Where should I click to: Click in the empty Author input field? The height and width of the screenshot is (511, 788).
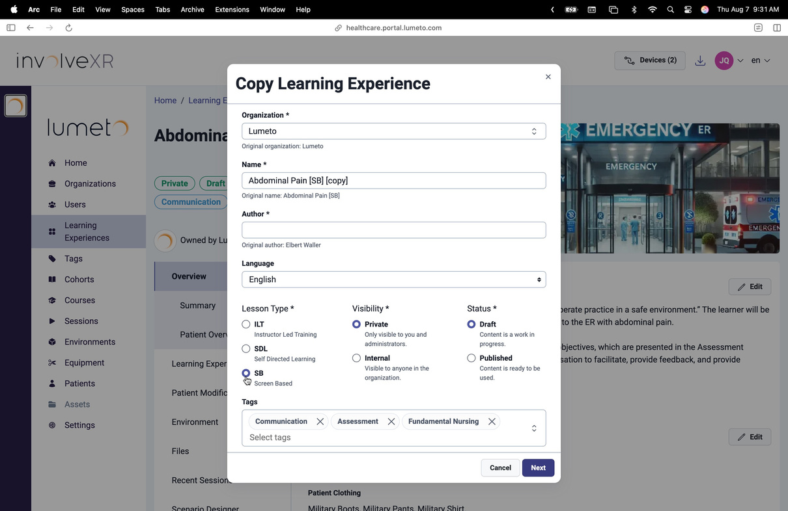tap(393, 230)
